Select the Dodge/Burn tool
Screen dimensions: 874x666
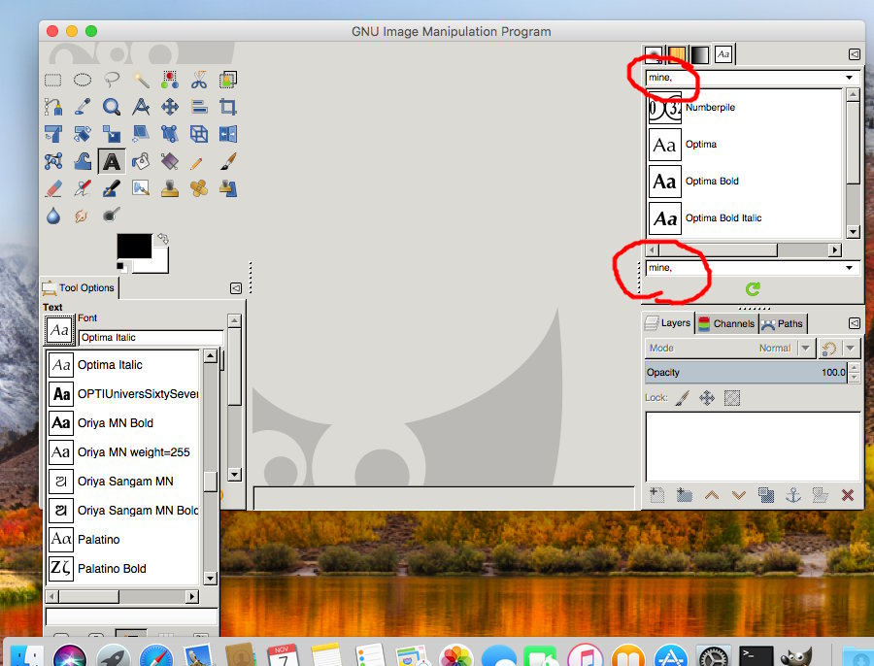[x=112, y=216]
